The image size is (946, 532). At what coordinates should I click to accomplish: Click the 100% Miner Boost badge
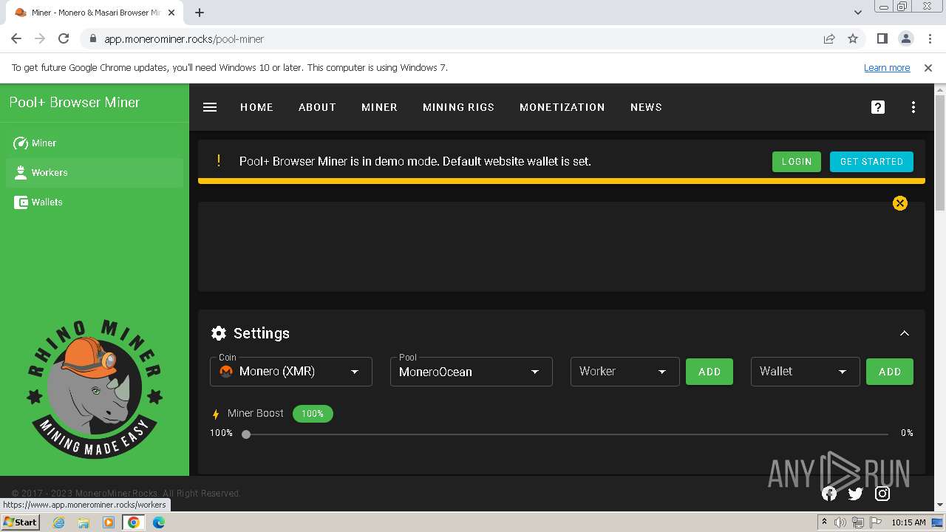point(313,414)
